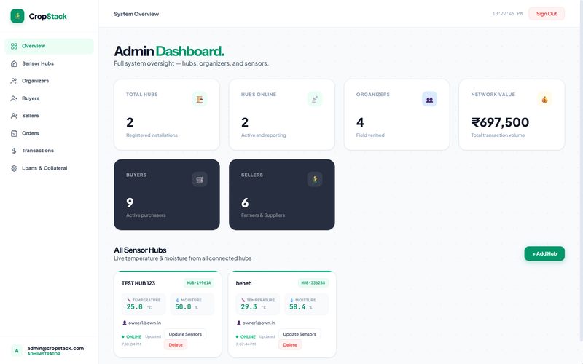
Task: Click the moisture droplet icon on TEST HUB 123
Action: click(177, 300)
